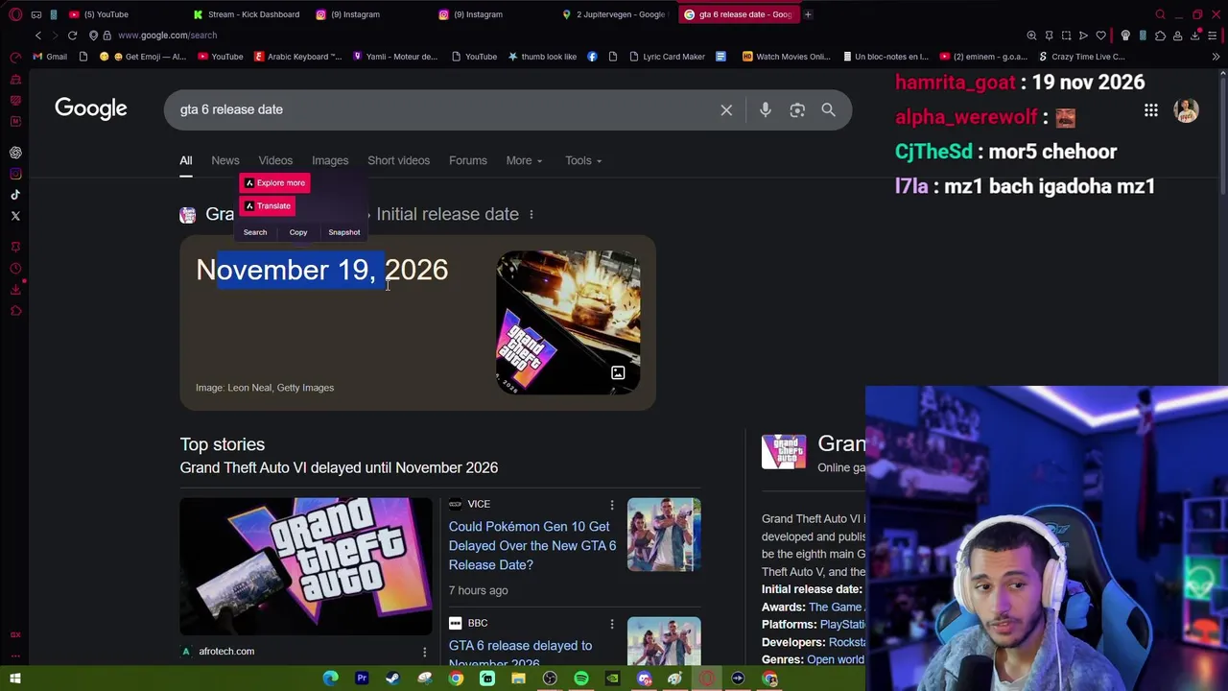1228x691 pixels.
Task: Switch to 2 Jupitervegen Google tab
Action: [614, 14]
